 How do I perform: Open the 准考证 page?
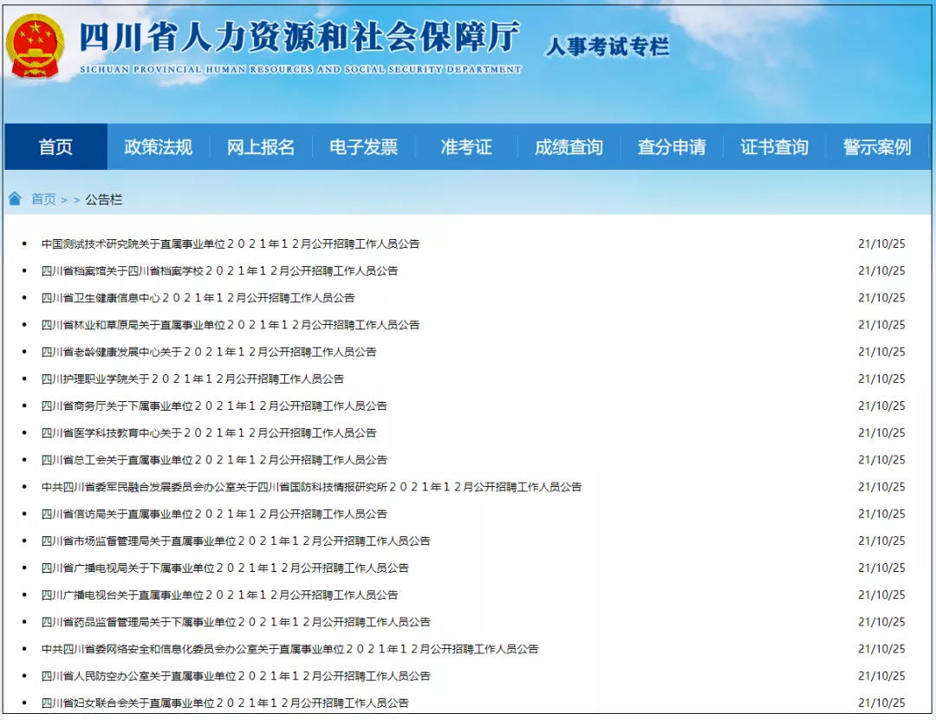pos(465,147)
